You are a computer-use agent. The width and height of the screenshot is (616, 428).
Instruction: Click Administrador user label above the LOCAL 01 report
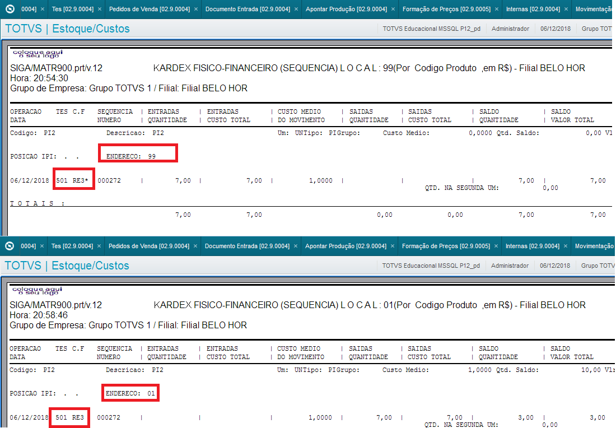coord(510,266)
